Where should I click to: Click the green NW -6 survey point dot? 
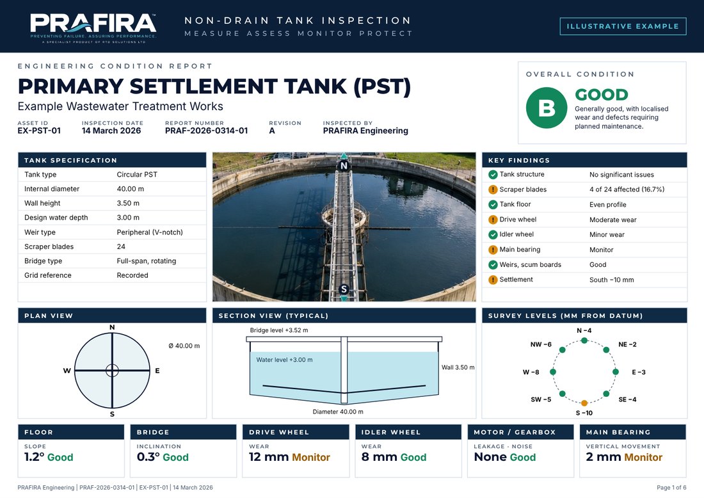coord(562,349)
